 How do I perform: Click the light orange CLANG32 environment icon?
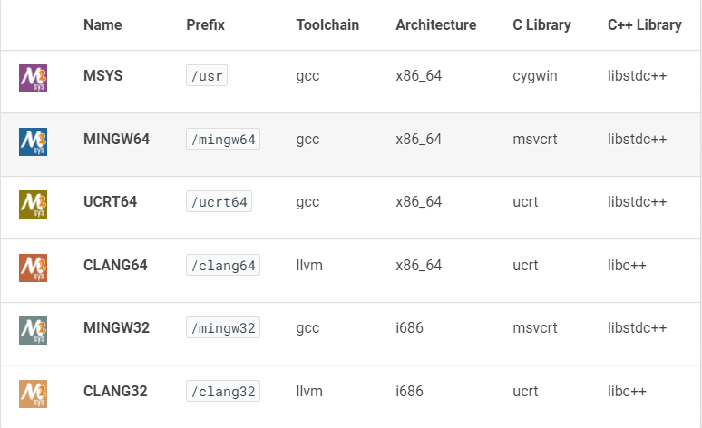click(x=34, y=394)
